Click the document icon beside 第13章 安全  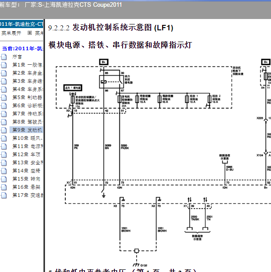point(4,162)
